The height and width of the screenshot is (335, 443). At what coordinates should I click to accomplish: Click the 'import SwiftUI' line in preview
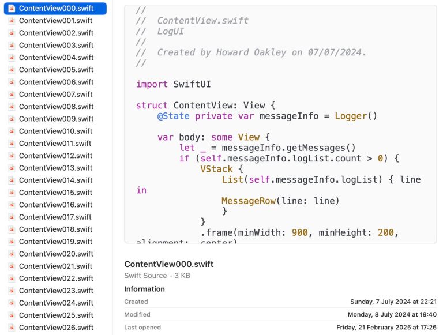(174, 84)
